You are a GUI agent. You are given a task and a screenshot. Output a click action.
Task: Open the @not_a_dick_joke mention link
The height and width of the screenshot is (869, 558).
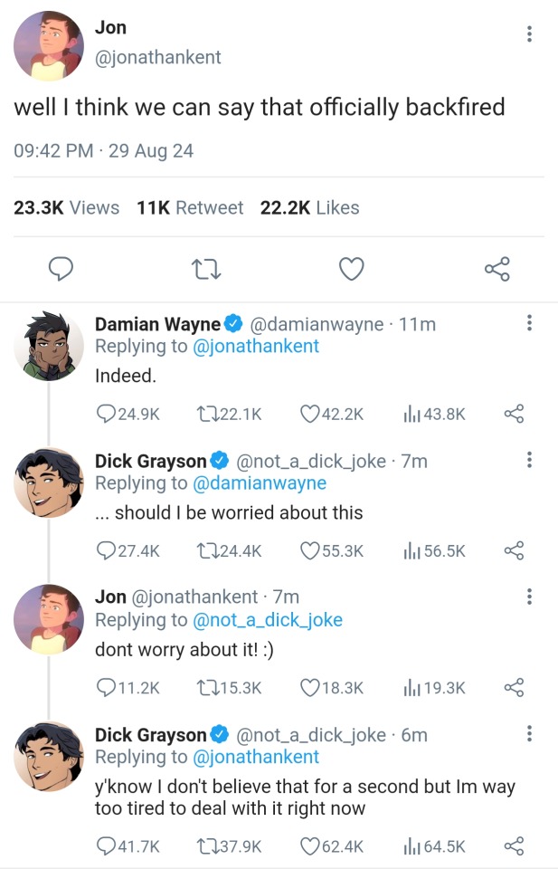tap(268, 619)
